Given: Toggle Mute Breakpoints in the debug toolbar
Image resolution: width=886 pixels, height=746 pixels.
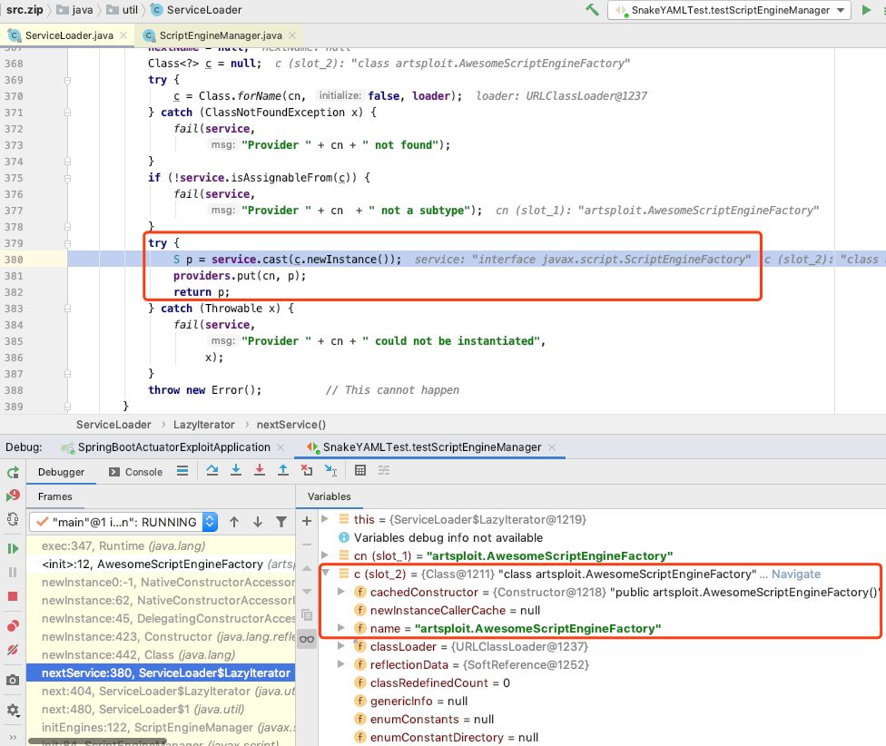Looking at the screenshot, I should point(13,648).
